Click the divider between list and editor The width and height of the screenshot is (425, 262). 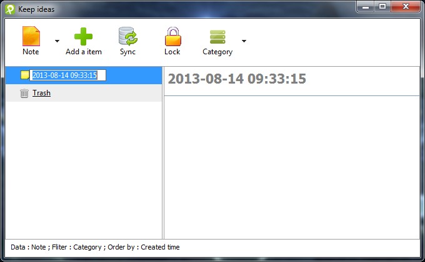(163, 153)
